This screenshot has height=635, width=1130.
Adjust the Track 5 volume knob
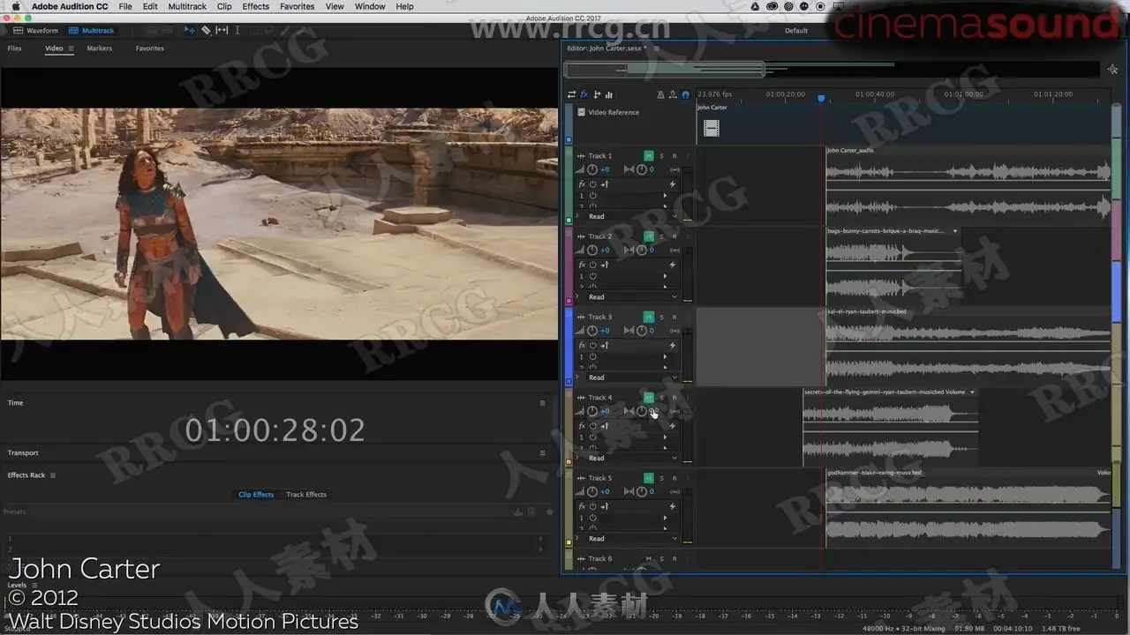point(592,491)
